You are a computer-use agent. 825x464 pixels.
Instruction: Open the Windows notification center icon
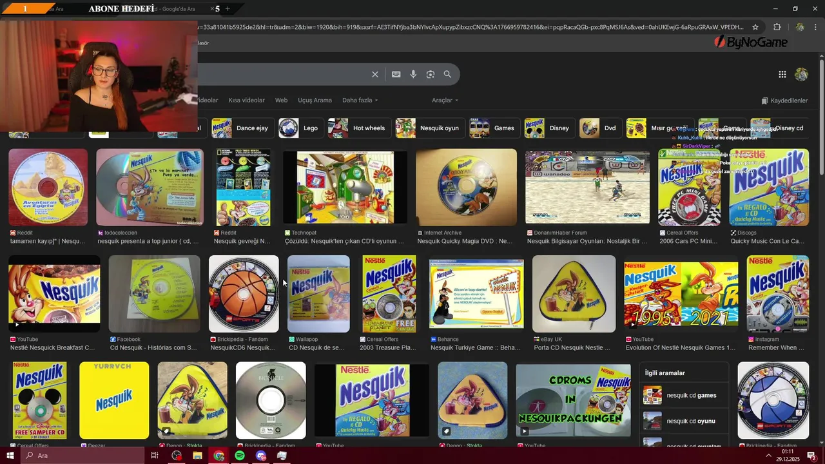pyautogui.click(x=812, y=456)
